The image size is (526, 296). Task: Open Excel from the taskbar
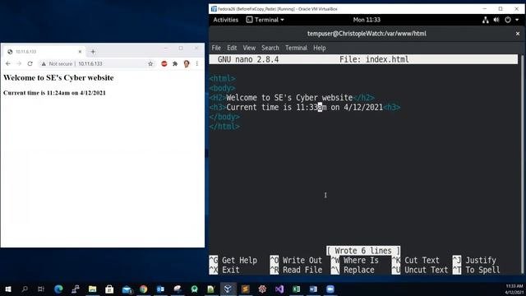(296, 289)
